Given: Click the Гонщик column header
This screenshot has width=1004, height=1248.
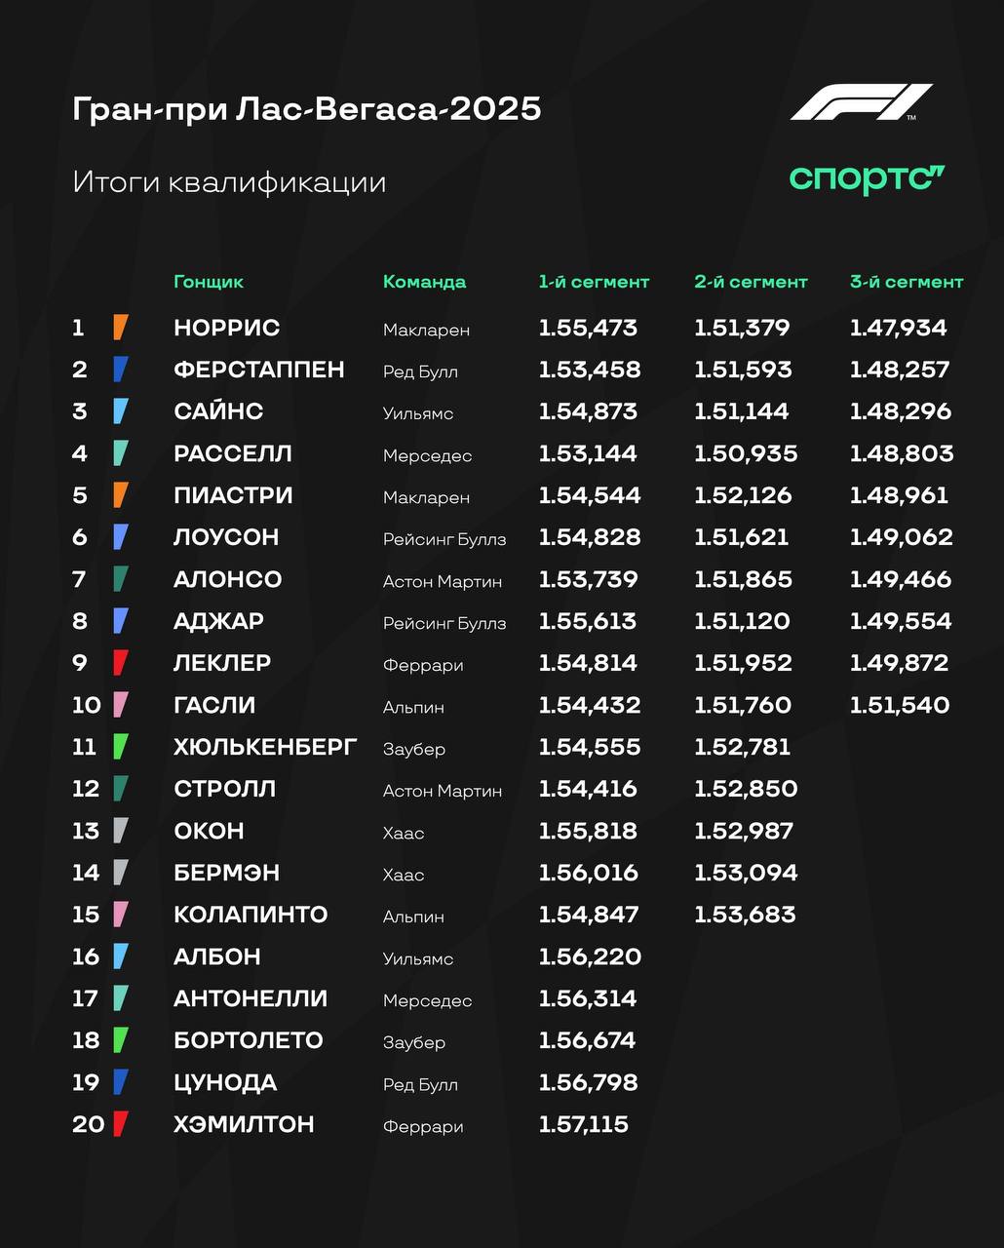Looking at the screenshot, I should pyautogui.click(x=209, y=282).
